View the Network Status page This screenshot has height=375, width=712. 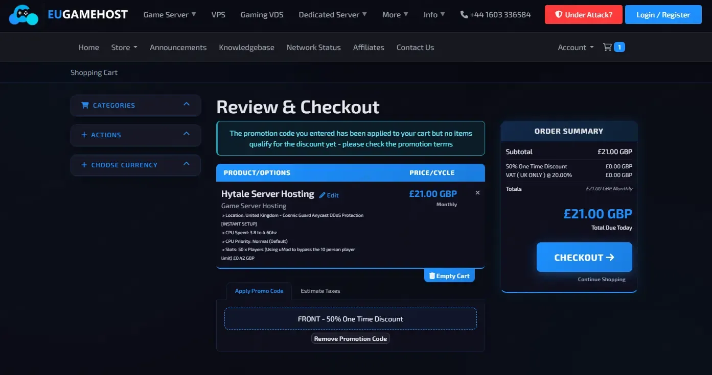(x=314, y=47)
